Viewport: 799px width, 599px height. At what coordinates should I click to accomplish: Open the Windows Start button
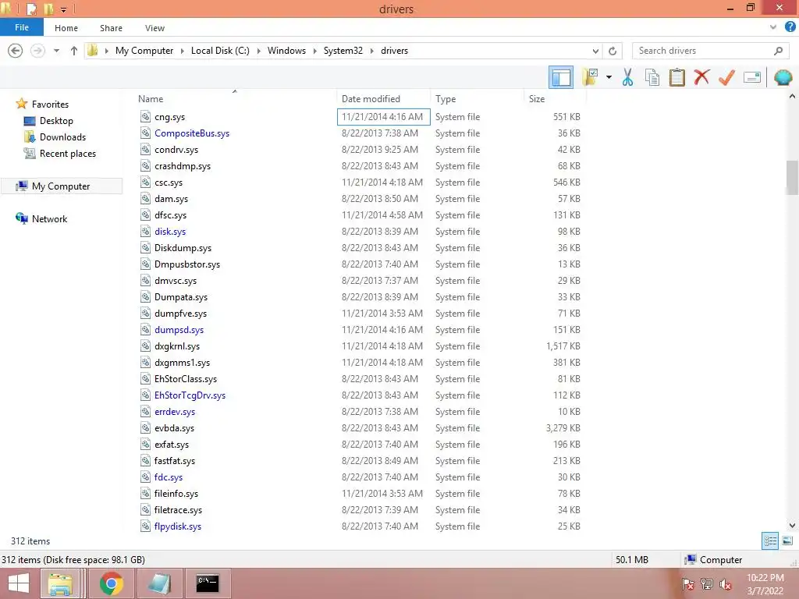(x=19, y=583)
